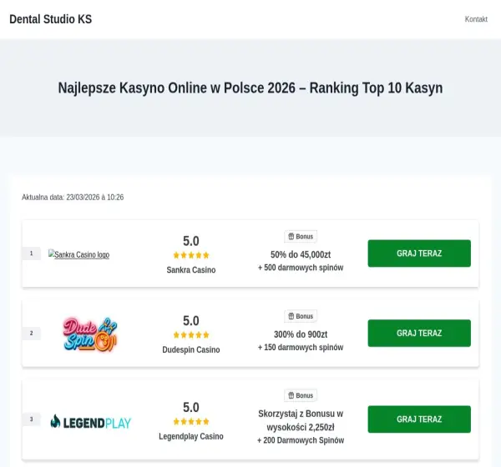This screenshot has height=467, width=501.
Task: Click the + 200 Darmowych Spinów text
Action: [301, 440]
